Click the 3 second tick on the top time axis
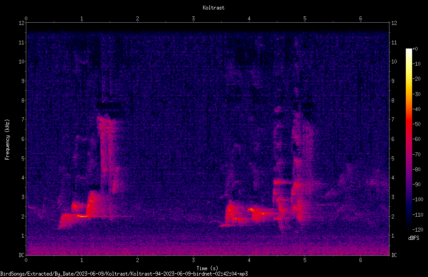 pyautogui.click(x=193, y=19)
